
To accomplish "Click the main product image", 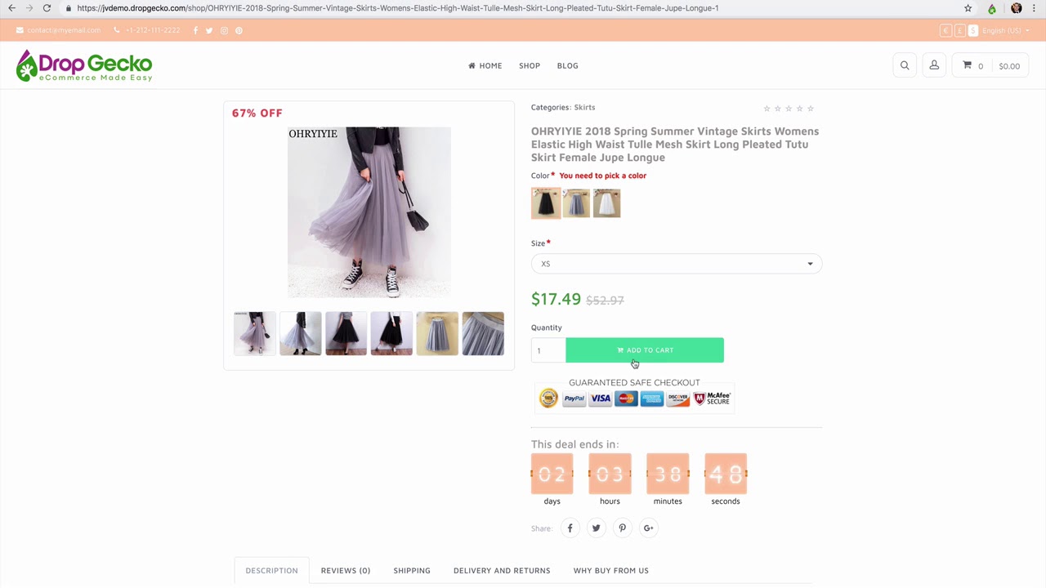I will (x=369, y=212).
